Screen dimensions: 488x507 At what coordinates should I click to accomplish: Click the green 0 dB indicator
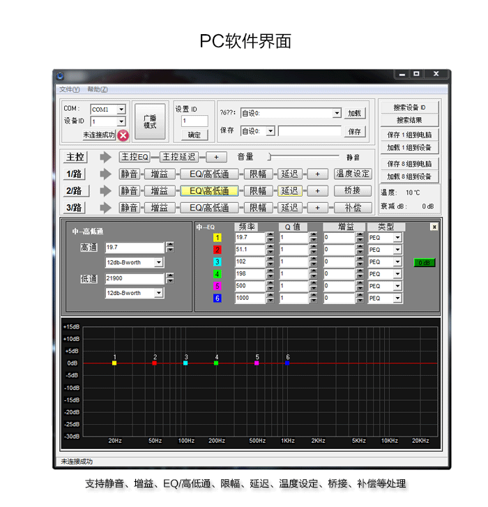click(425, 262)
